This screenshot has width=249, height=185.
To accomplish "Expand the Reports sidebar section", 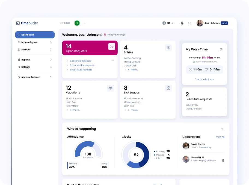I will point(35,60).
